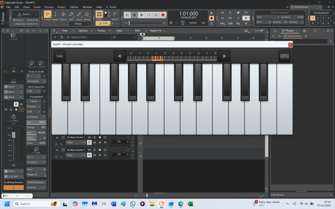Start playback with the green Play button
The width and height of the screenshot is (335, 209).
pos(142,15)
